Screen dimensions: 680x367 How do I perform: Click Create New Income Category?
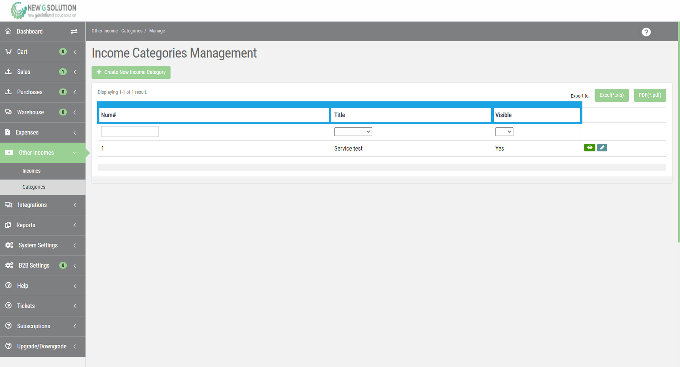click(131, 72)
